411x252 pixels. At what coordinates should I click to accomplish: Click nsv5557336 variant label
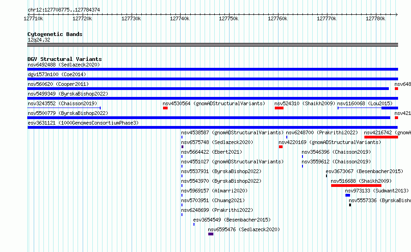pyautogui.click(x=380, y=200)
